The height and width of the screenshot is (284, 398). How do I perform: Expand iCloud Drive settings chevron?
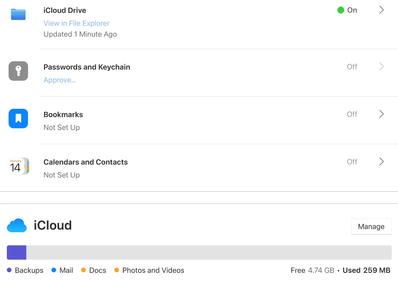point(381,10)
